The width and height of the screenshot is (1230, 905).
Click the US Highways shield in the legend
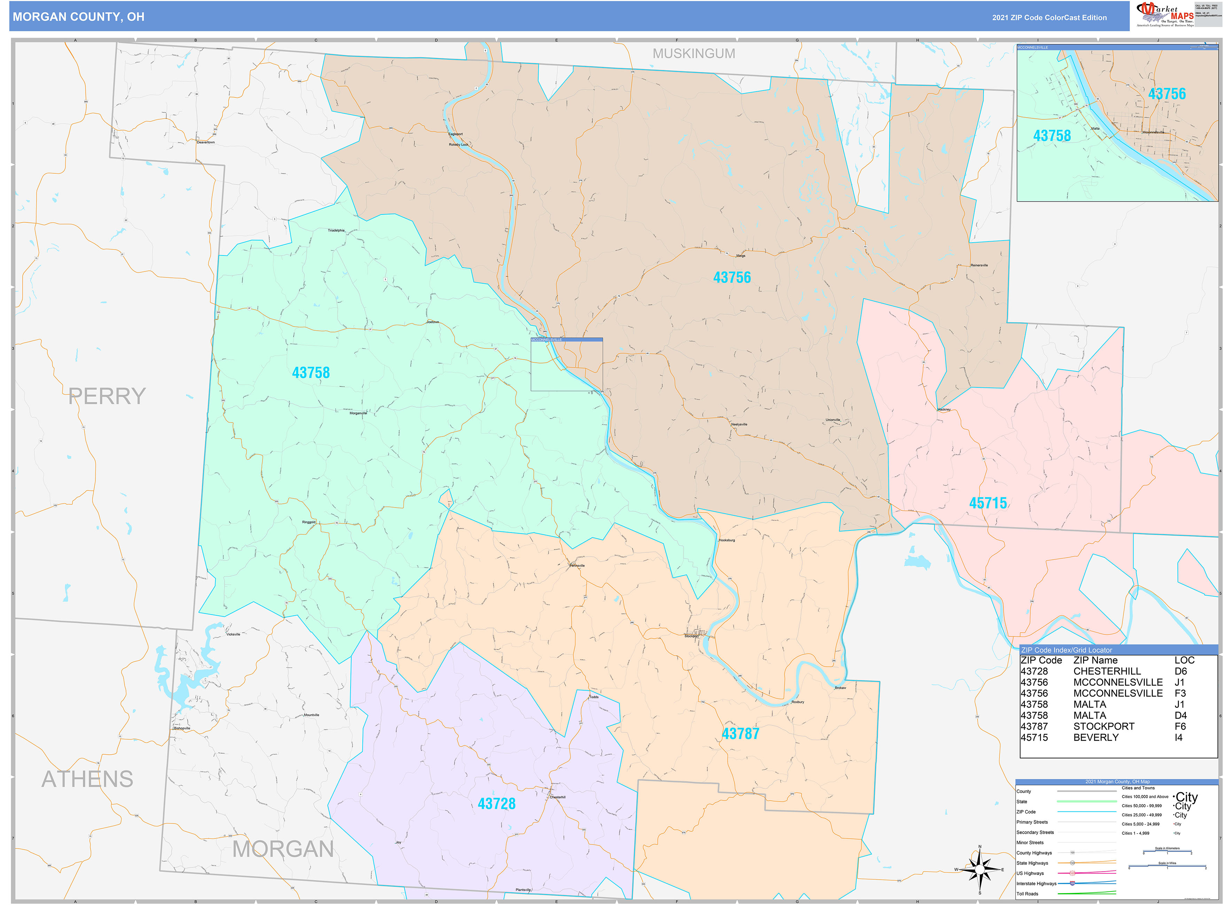click(x=1072, y=873)
